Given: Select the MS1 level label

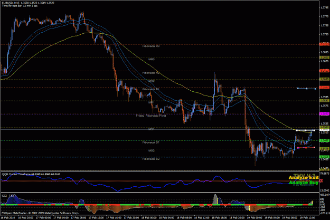Looking at the screenshot, I should tap(152, 129).
